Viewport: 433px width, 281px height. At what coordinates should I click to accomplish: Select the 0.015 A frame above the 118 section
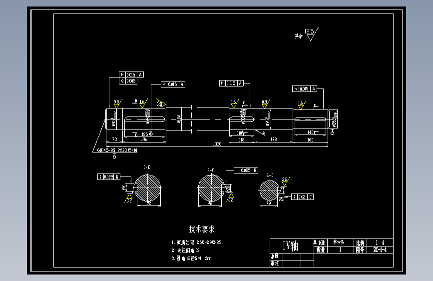pyautogui.click(x=231, y=83)
